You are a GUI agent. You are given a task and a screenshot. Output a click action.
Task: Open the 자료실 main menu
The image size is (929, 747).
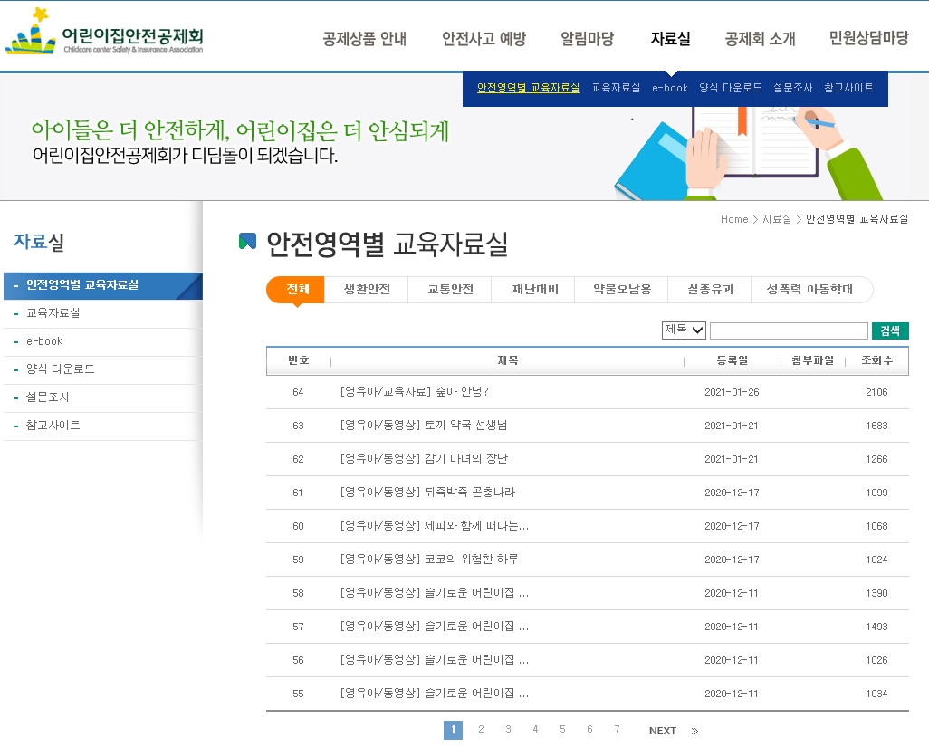pyautogui.click(x=670, y=39)
